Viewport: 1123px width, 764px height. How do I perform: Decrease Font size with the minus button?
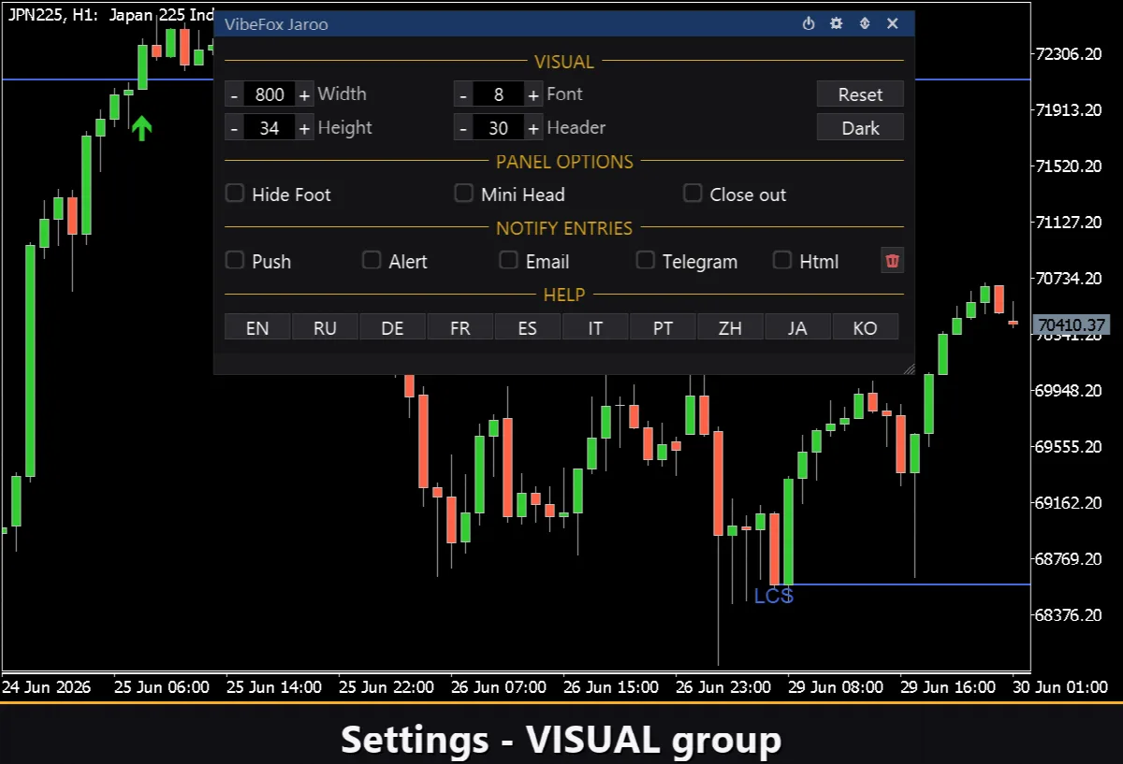pyautogui.click(x=462, y=94)
